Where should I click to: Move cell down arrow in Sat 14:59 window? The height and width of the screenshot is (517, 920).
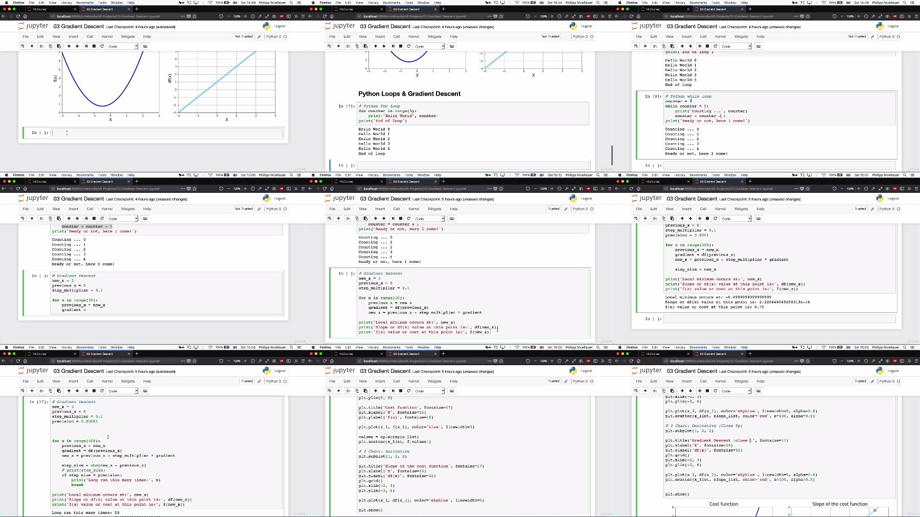pyautogui.click(x=691, y=46)
